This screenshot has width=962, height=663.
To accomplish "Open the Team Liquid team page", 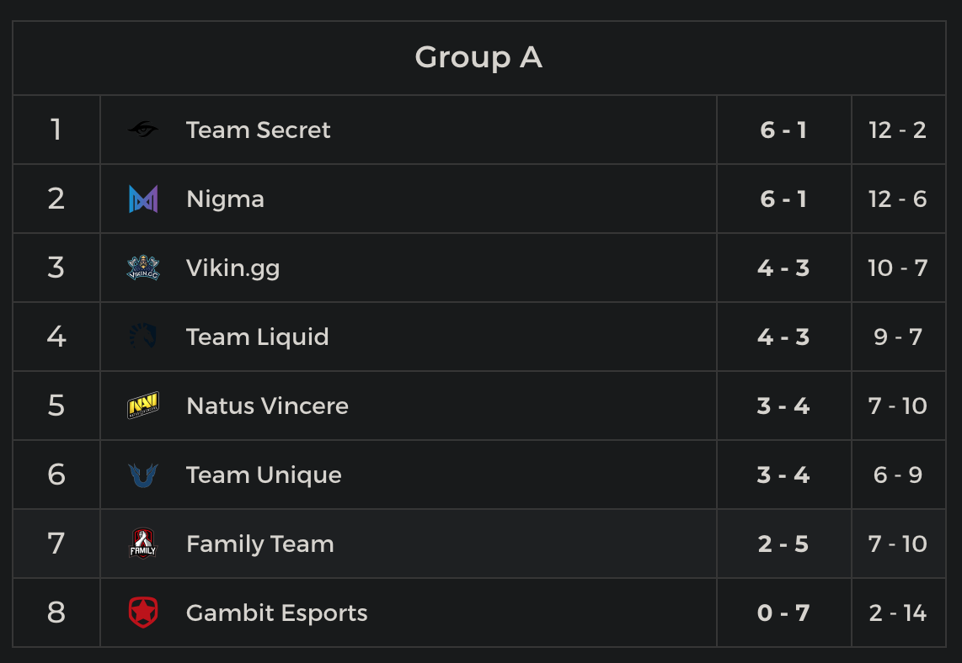I will (257, 337).
